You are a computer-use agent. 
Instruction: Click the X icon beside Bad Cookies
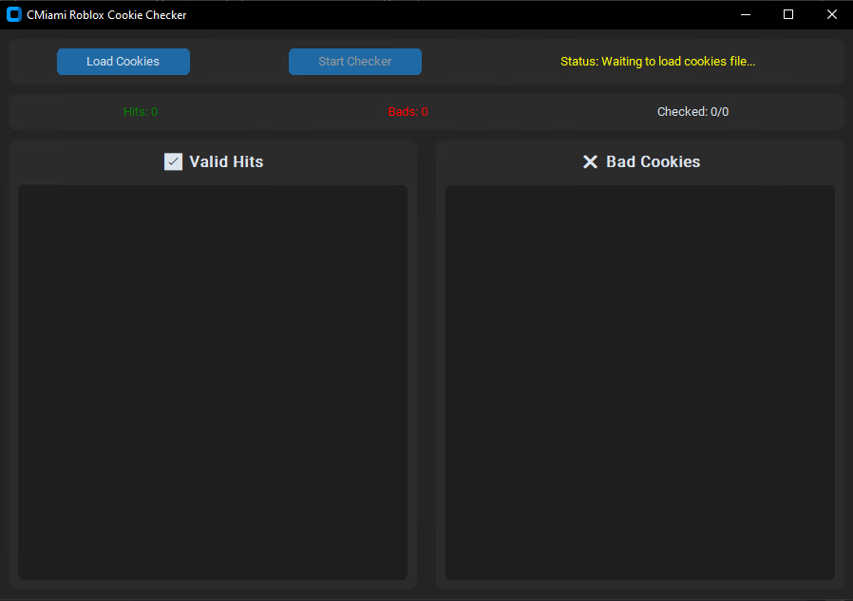tap(590, 161)
